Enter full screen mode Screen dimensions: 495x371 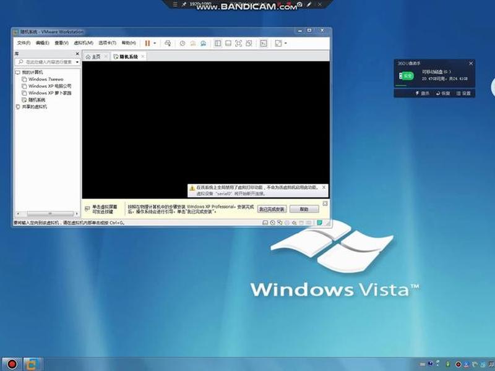pyautogui.click(x=239, y=43)
